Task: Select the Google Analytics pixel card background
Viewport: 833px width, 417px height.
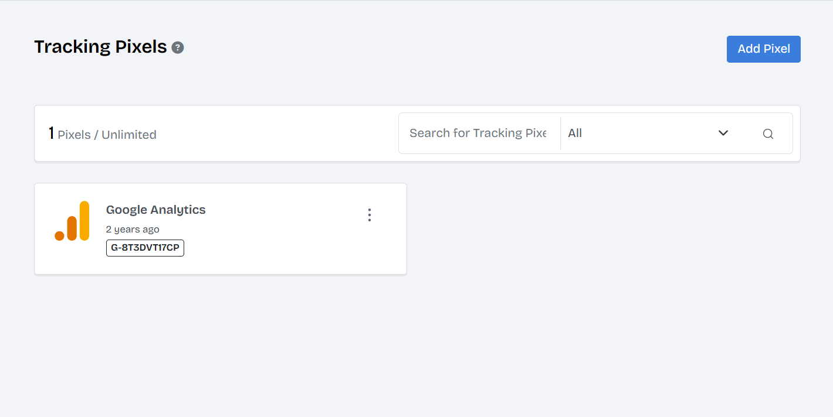Action: pos(221,228)
